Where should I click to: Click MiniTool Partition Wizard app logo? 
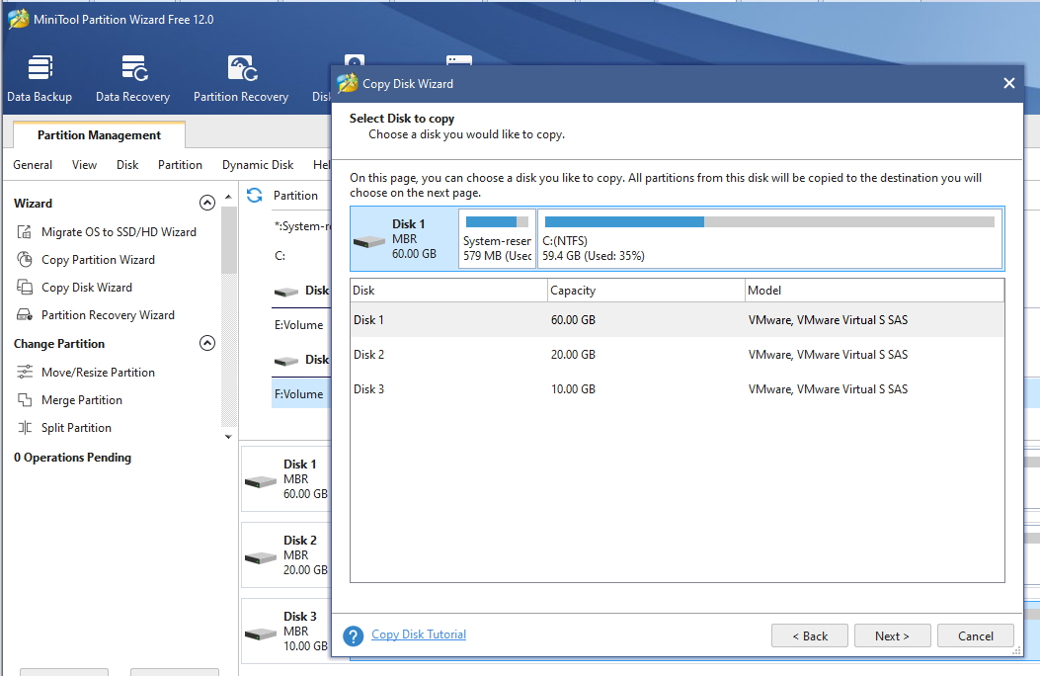(x=18, y=19)
